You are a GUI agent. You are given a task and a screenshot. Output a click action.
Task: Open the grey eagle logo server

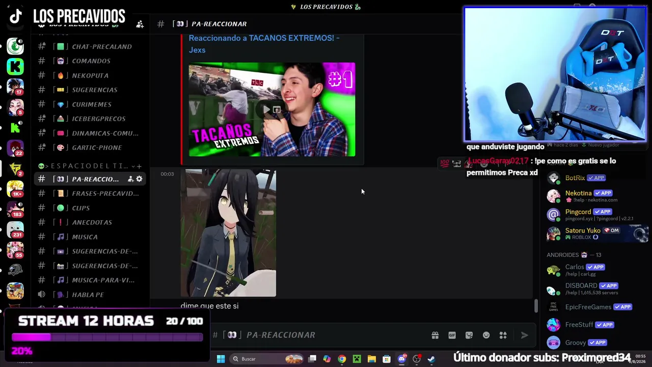(15, 270)
